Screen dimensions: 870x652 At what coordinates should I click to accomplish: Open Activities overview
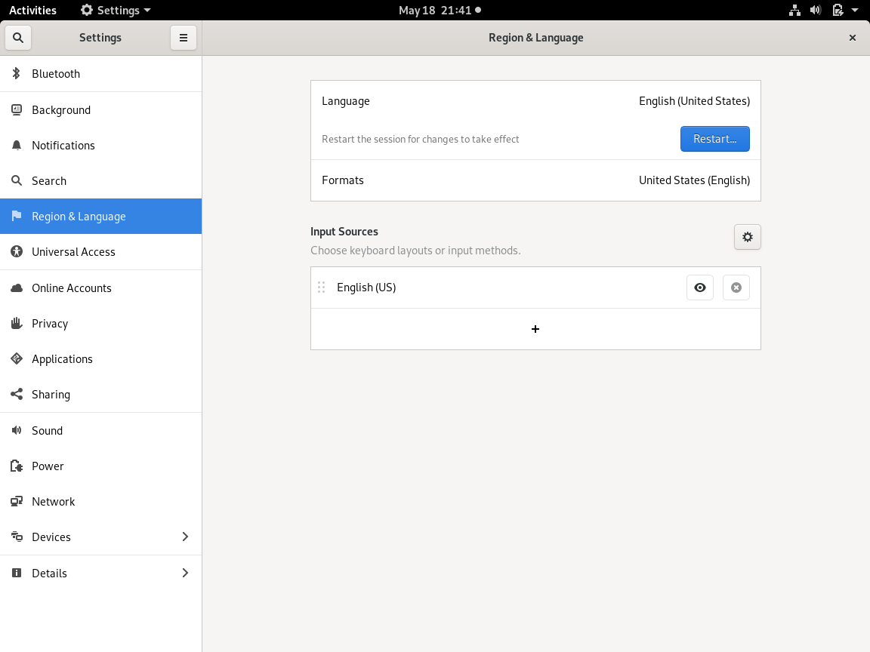(x=32, y=11)
